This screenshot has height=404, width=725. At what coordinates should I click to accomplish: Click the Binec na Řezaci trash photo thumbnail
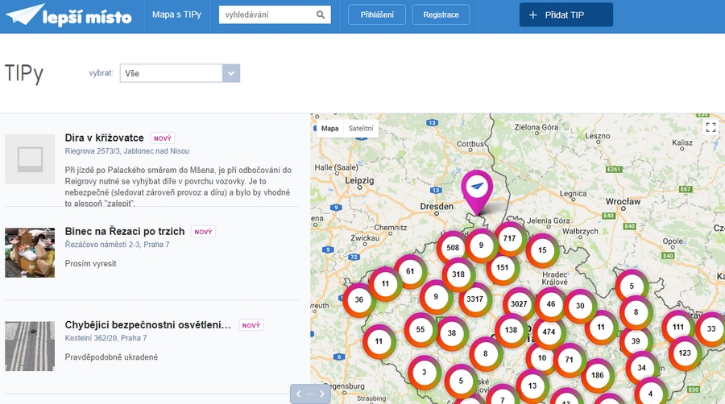pos(30,253)
